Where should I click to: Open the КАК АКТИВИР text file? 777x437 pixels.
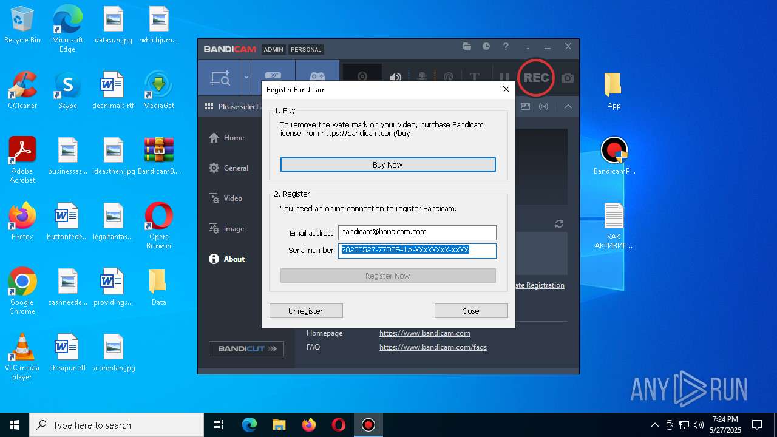pyautogui.click(x=614, y=226)
